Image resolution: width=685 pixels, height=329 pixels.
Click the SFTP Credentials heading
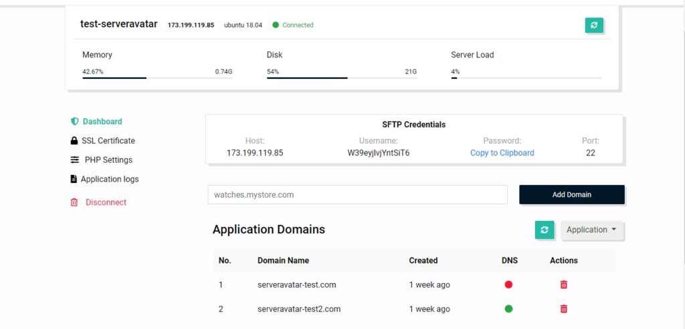coord(413,125)
